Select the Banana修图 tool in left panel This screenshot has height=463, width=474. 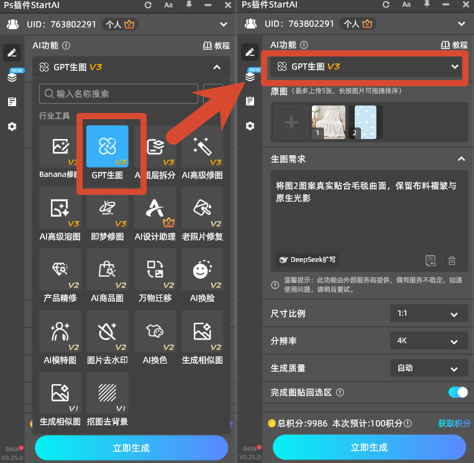pos(60,147)
